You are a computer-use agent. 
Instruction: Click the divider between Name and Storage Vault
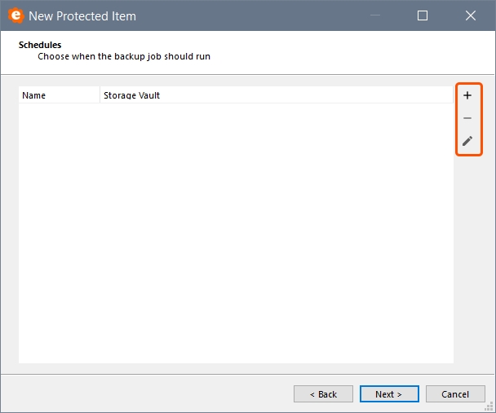(x=100, y=95)
